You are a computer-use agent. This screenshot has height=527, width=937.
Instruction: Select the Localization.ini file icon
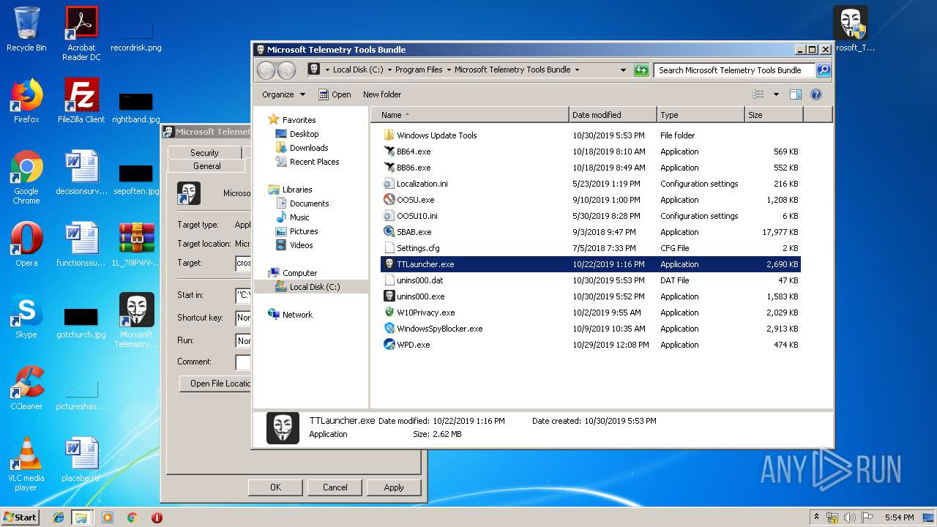(389, 184)
